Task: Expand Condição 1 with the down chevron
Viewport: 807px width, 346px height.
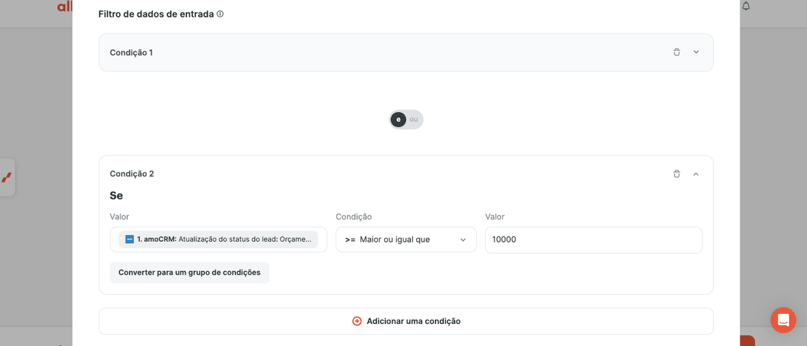Action: click(696, 52)
